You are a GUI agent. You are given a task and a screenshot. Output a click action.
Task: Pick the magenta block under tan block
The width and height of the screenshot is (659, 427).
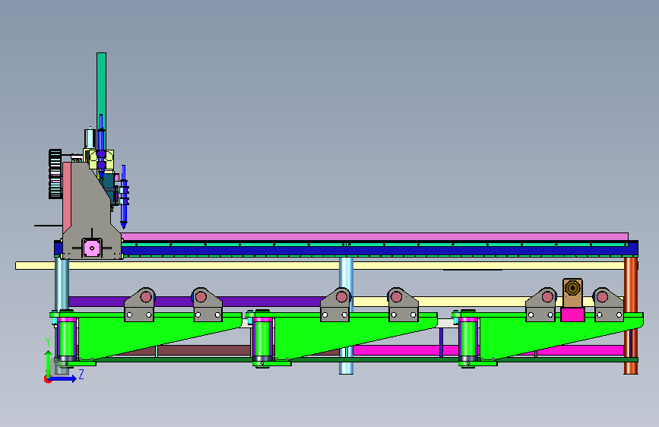(572, 315)
